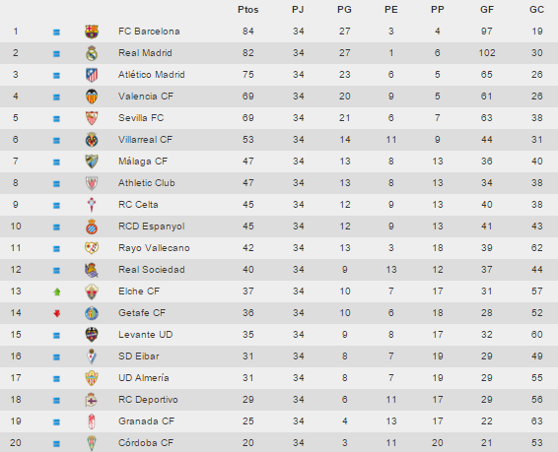Open the SD Eibar team link
The image size is (558, 452).
(x=138, y=356)
